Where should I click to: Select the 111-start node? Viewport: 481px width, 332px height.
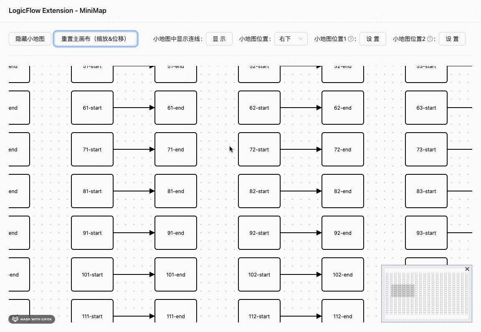tap(92, 311)
